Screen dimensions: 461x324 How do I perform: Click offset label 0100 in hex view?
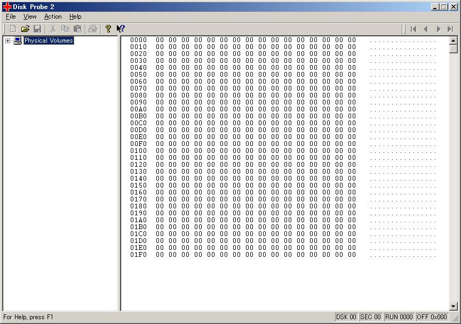(139, 151)
